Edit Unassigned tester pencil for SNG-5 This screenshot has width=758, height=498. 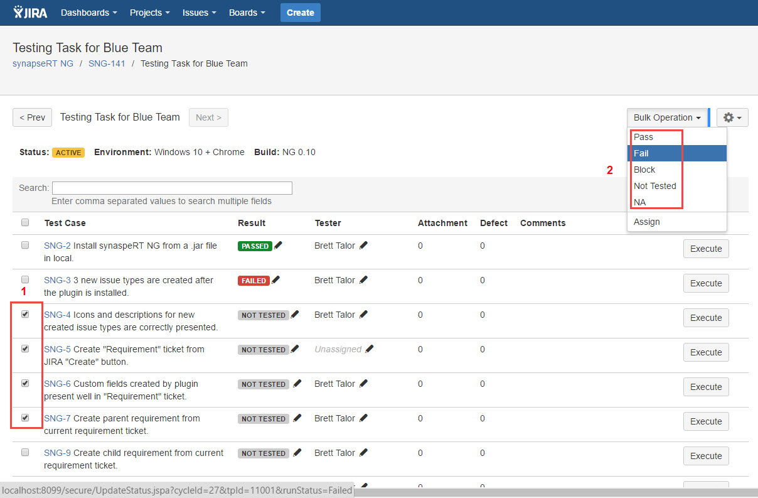tap(370, 349)
